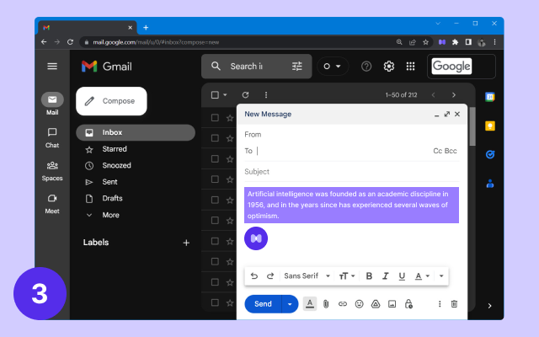Redo the last edit in compose

click(270, 275)
